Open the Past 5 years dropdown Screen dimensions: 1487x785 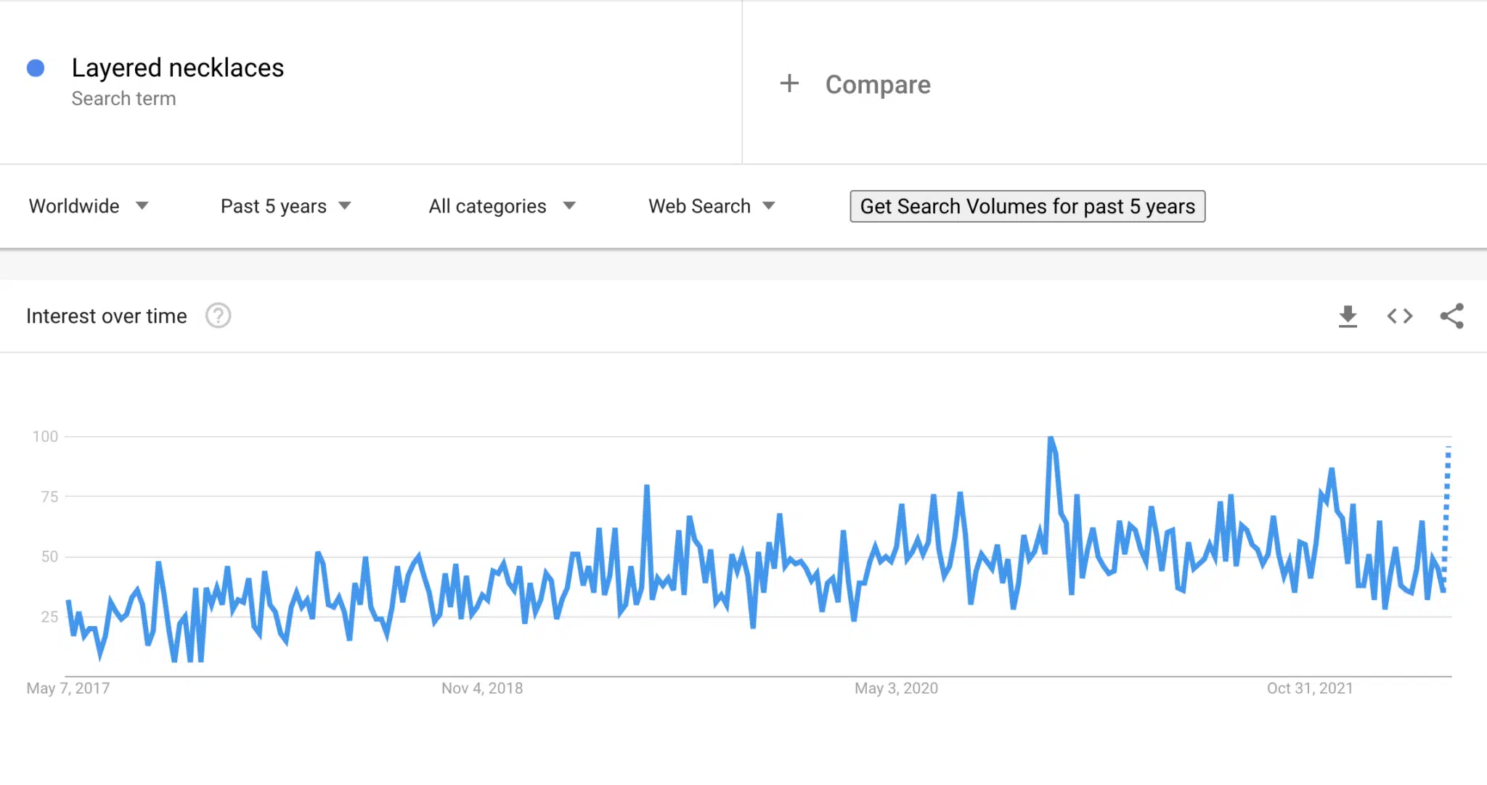tap(286, 206)
